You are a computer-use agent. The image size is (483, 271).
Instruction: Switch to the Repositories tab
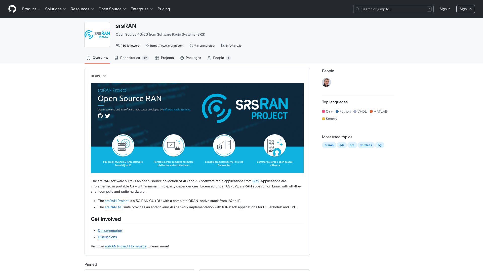(x=132, y=58)
